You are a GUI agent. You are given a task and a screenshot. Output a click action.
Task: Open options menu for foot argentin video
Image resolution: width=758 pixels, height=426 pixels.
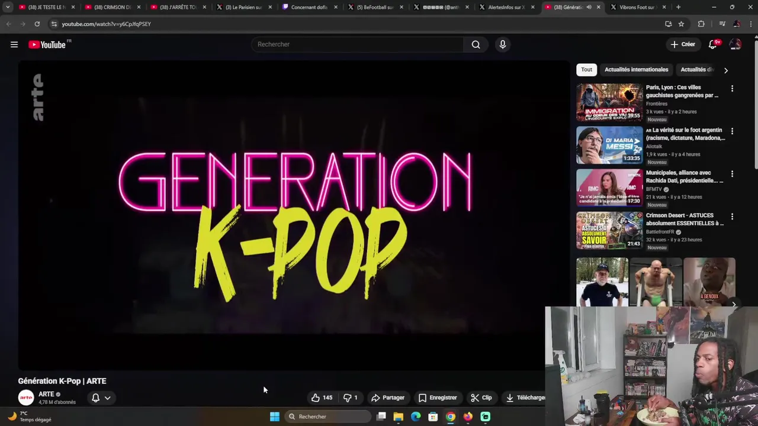(732, 131)
